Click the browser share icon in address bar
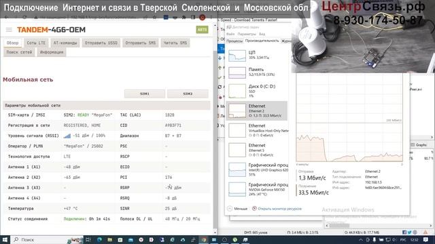The height and width of the screenshot is (244, 435). (145, 18)
